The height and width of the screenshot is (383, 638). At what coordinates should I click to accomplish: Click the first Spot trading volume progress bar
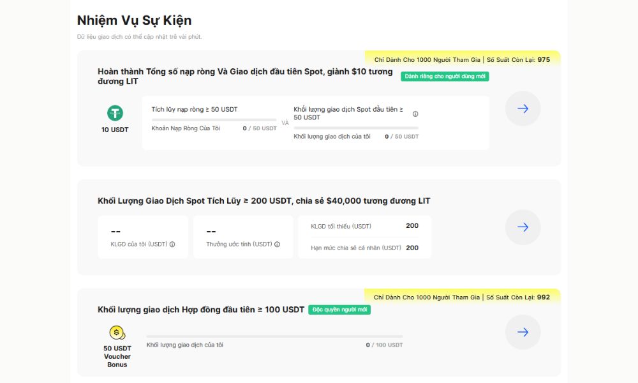[355, 128]
